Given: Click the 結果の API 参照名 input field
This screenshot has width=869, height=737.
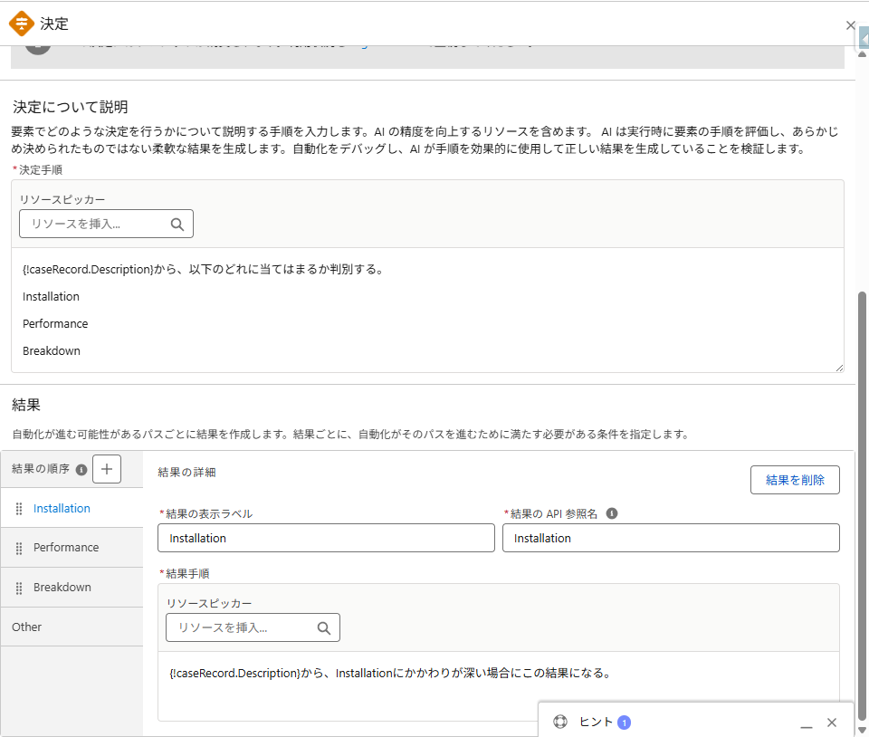Looking at the screenshot, I should 671,538.
